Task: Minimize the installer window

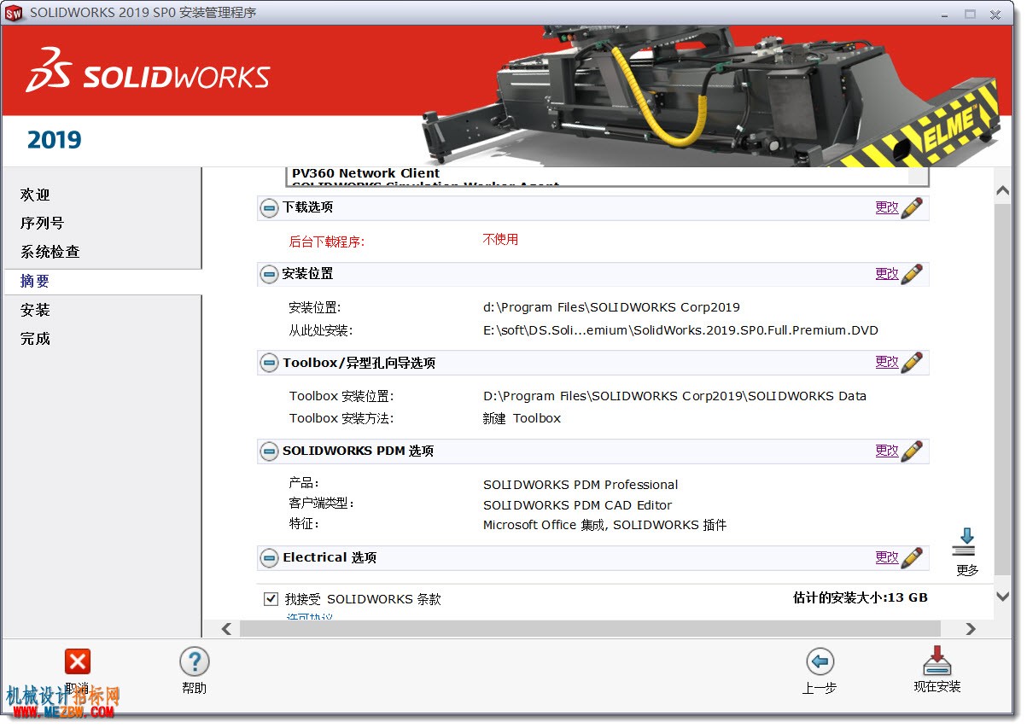Action: [945, 14]
